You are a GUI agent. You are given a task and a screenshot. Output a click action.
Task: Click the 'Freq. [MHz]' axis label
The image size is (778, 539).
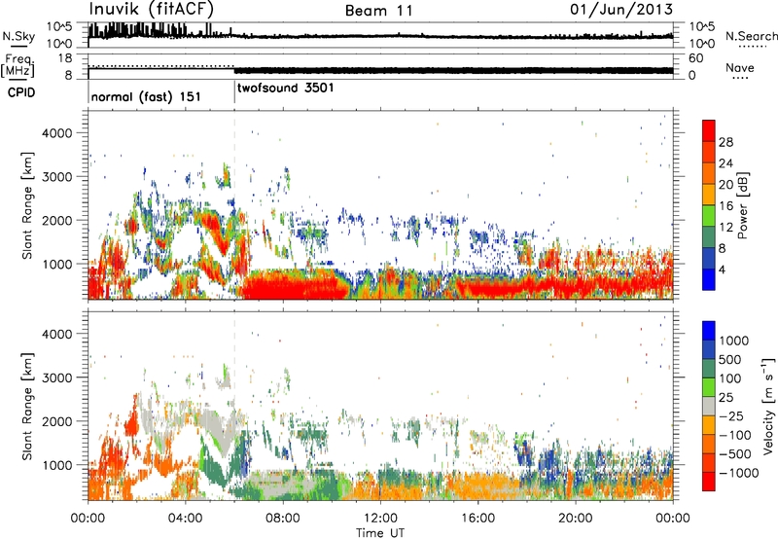point(18,66)
